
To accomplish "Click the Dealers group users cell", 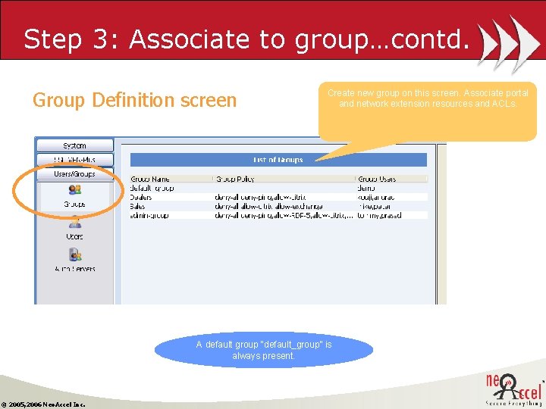I will tap(375, 197).
